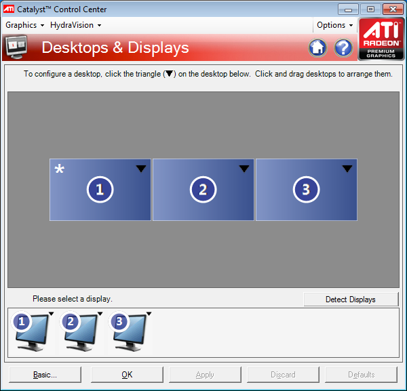Open the Help question mark icon
Image resolution: width=407 pixels, height=391 pixels.
tap(343, 47)
